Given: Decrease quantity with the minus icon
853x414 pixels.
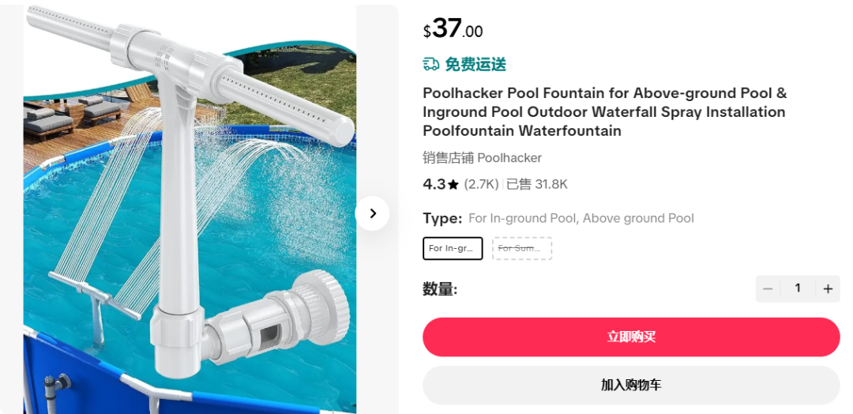Looking at the screenshot, I should 768,289.
